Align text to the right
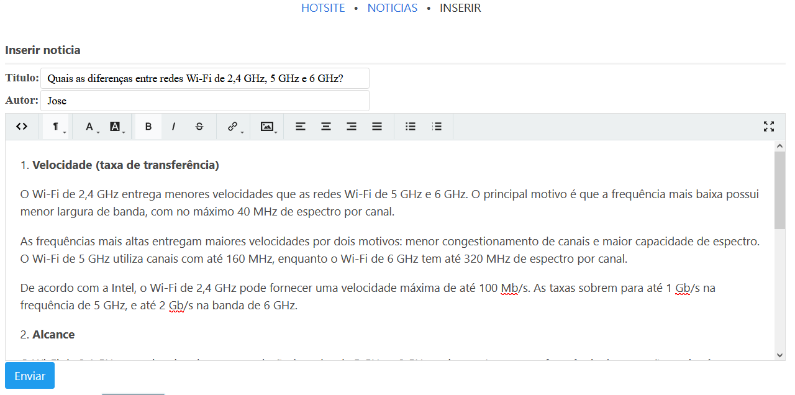The image size is (795, 395). (352, 127)
